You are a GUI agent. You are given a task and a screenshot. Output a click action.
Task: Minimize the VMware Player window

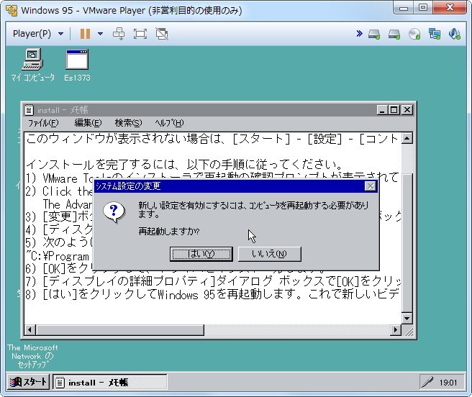point(404,7)
